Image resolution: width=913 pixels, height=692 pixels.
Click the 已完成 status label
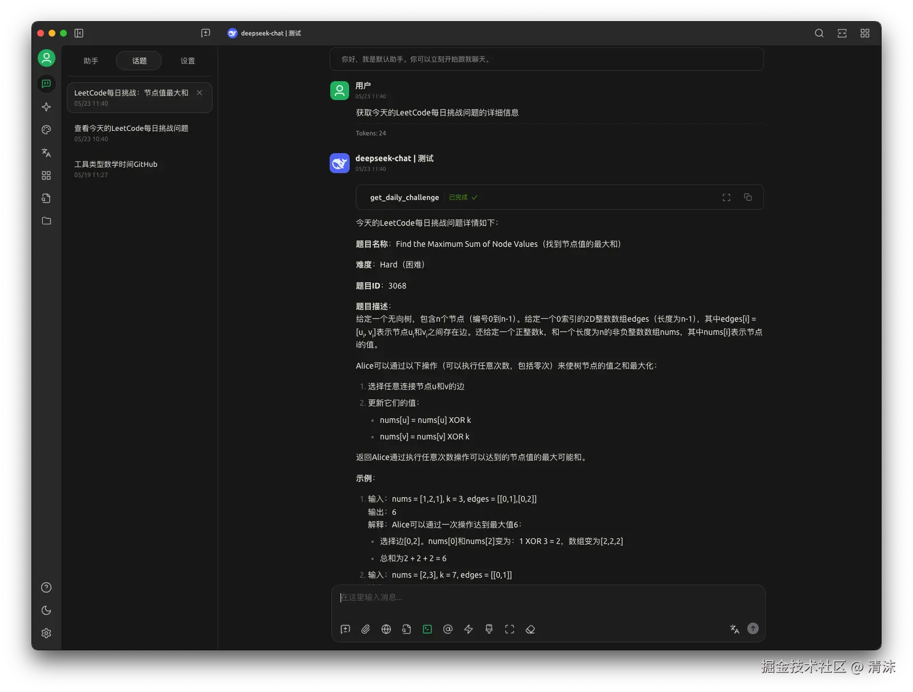click(463, 197)
